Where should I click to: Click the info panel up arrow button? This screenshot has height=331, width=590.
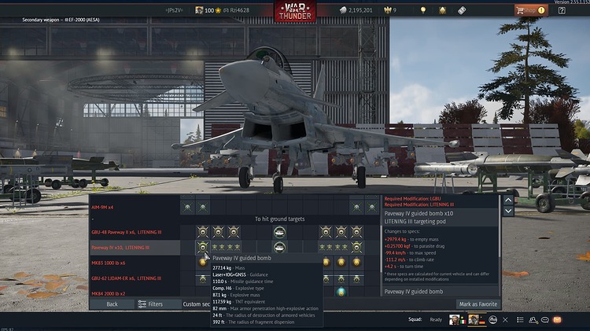[508, 200]
